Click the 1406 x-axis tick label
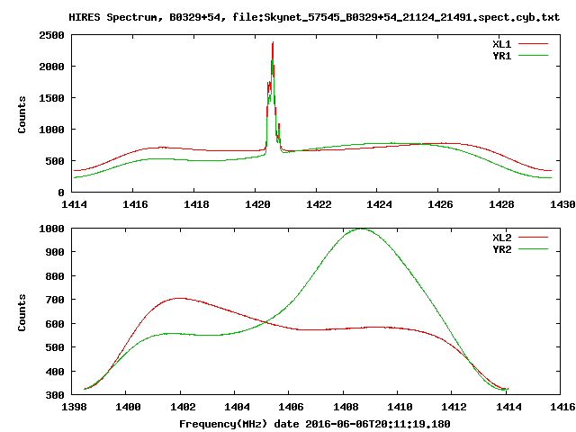 292,407
